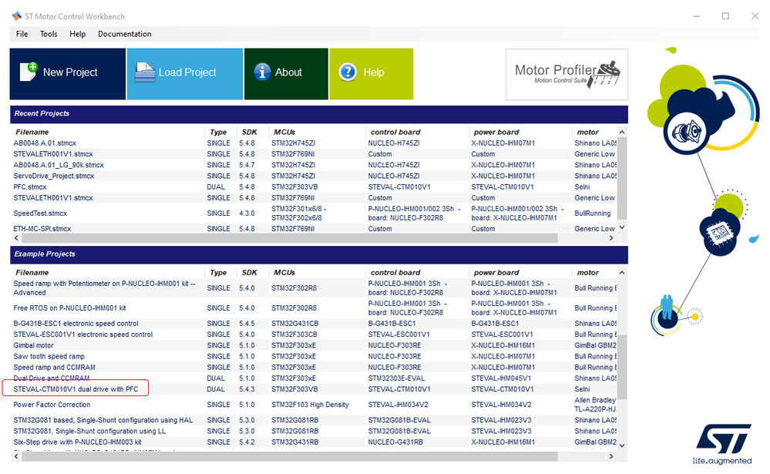Select Free RTOS on P-NUCLEO-IHM001 kit example

coord(69,308)
